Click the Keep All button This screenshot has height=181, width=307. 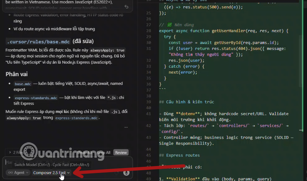pyautogui.click(x=104, y=152)
